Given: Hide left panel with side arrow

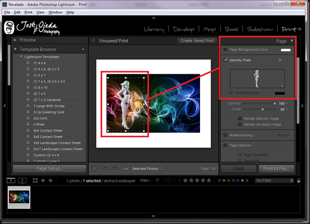Looking at the screenshot, I should pos(5,106).
